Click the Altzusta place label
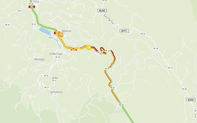The width and height of the screenshot is (197, 123). pos(67,31)
